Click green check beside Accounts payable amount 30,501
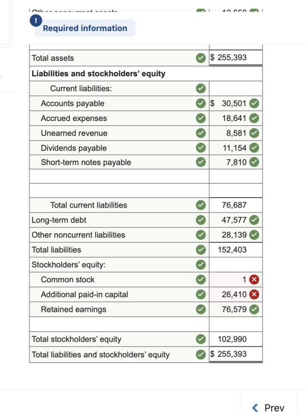Viewport: 305px width, 412px height. coord(254,103)
